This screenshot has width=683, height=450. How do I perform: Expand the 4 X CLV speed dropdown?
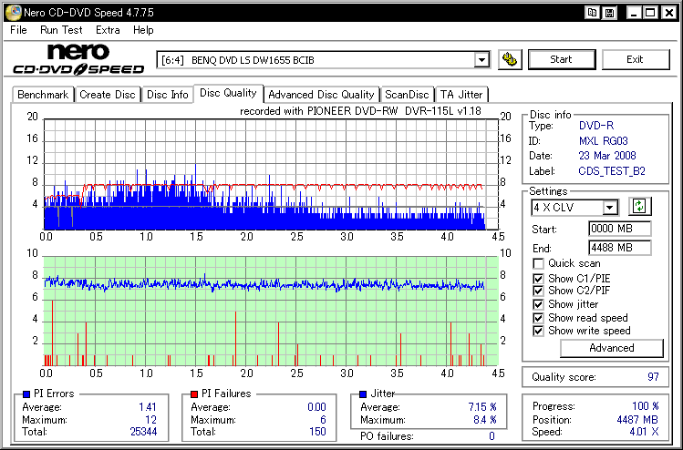(x=610, y=208)
